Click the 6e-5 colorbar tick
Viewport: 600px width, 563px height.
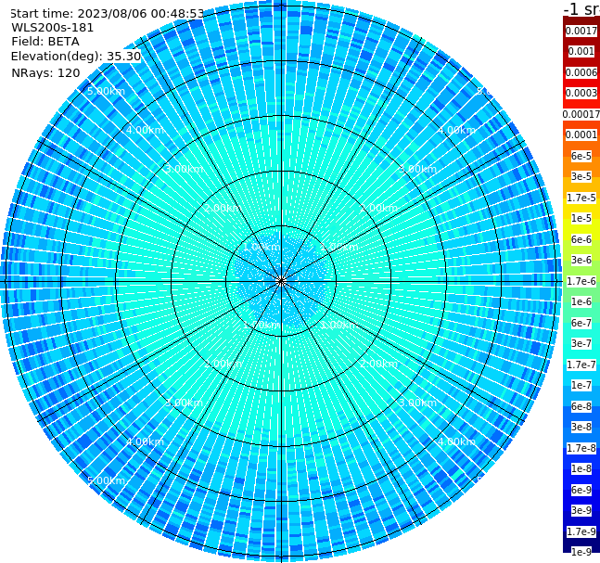(581, 156)
